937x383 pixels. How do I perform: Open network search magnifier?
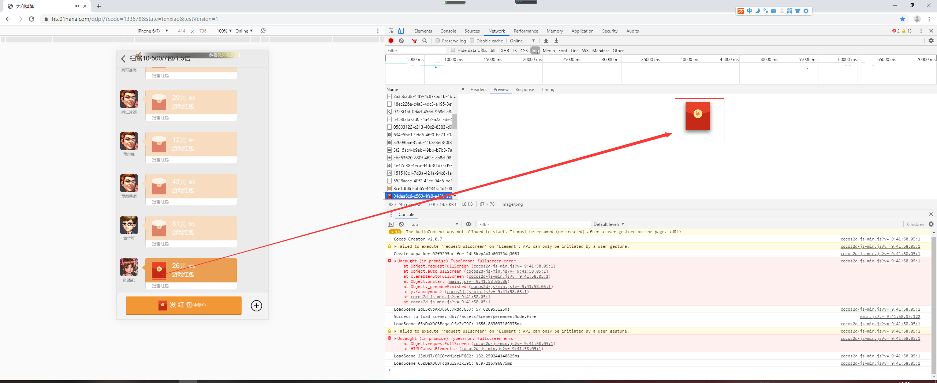[x=425, y=41]
